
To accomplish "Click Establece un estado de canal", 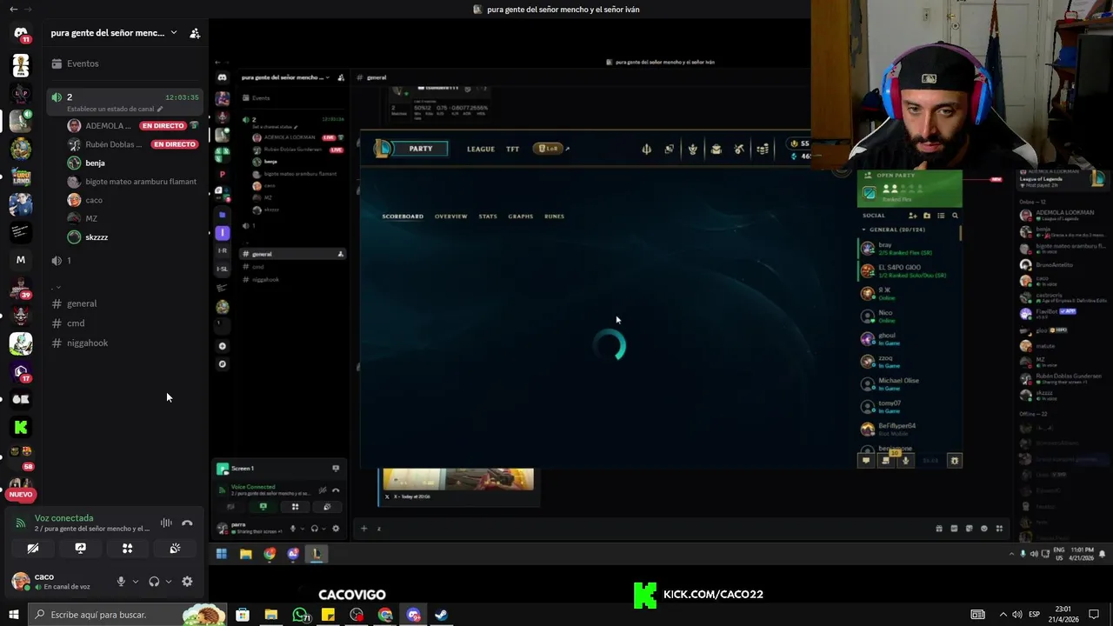I will [x=110, y=109].
